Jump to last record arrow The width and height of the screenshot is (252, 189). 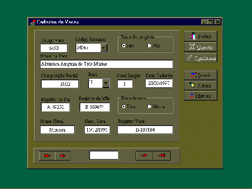click(x=162, y=155)
